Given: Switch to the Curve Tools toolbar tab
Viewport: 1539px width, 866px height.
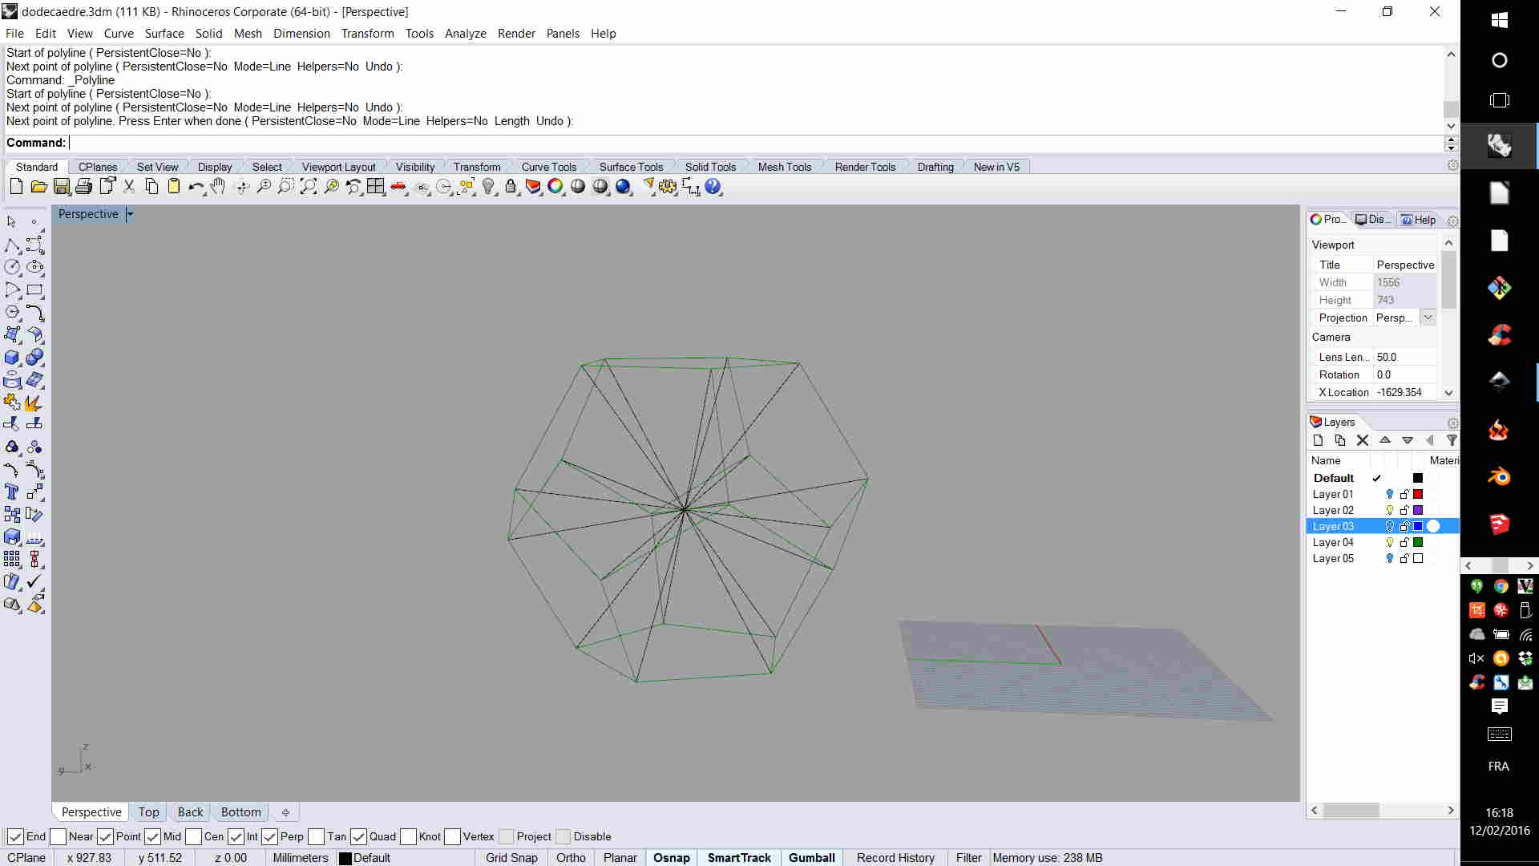Looking at the screenshot, I should pos(548,167).
